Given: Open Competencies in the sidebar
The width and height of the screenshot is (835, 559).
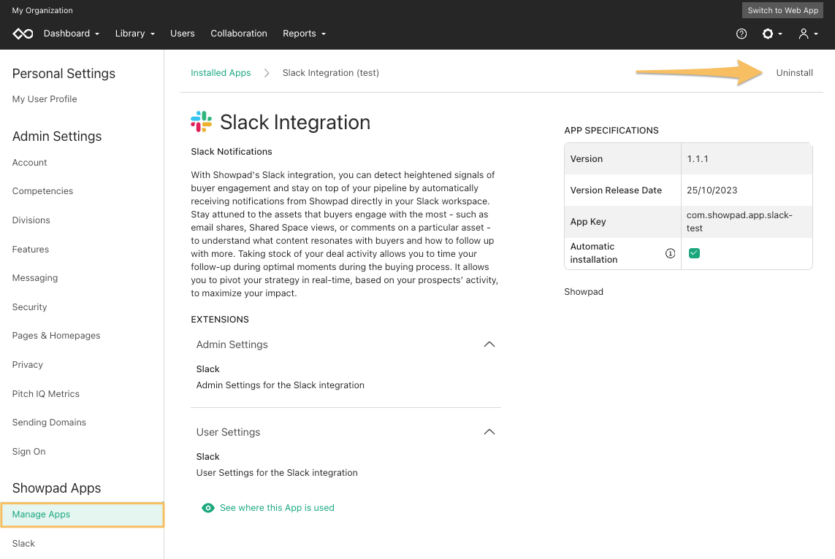Looking at the screenshot, I should 42,191.
